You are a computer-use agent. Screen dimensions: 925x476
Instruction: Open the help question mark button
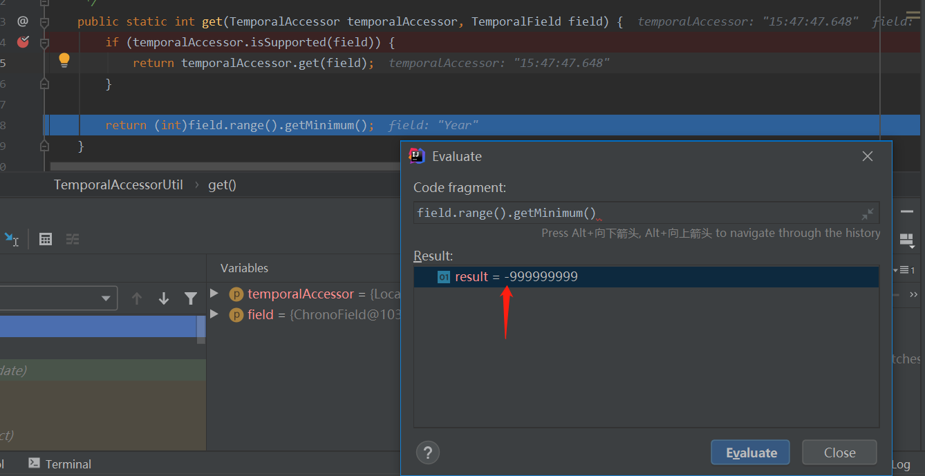(428, 453)
